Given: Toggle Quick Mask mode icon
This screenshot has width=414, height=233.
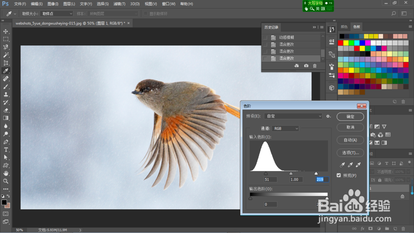Looking at the screenshot, I should (x=5, y=214).
